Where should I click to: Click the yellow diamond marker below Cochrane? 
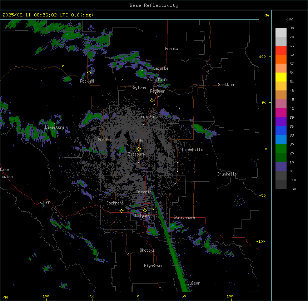(121, 211)
